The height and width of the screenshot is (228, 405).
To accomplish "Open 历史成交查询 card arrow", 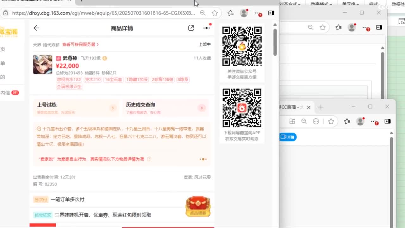I will (x=202, y=108).
